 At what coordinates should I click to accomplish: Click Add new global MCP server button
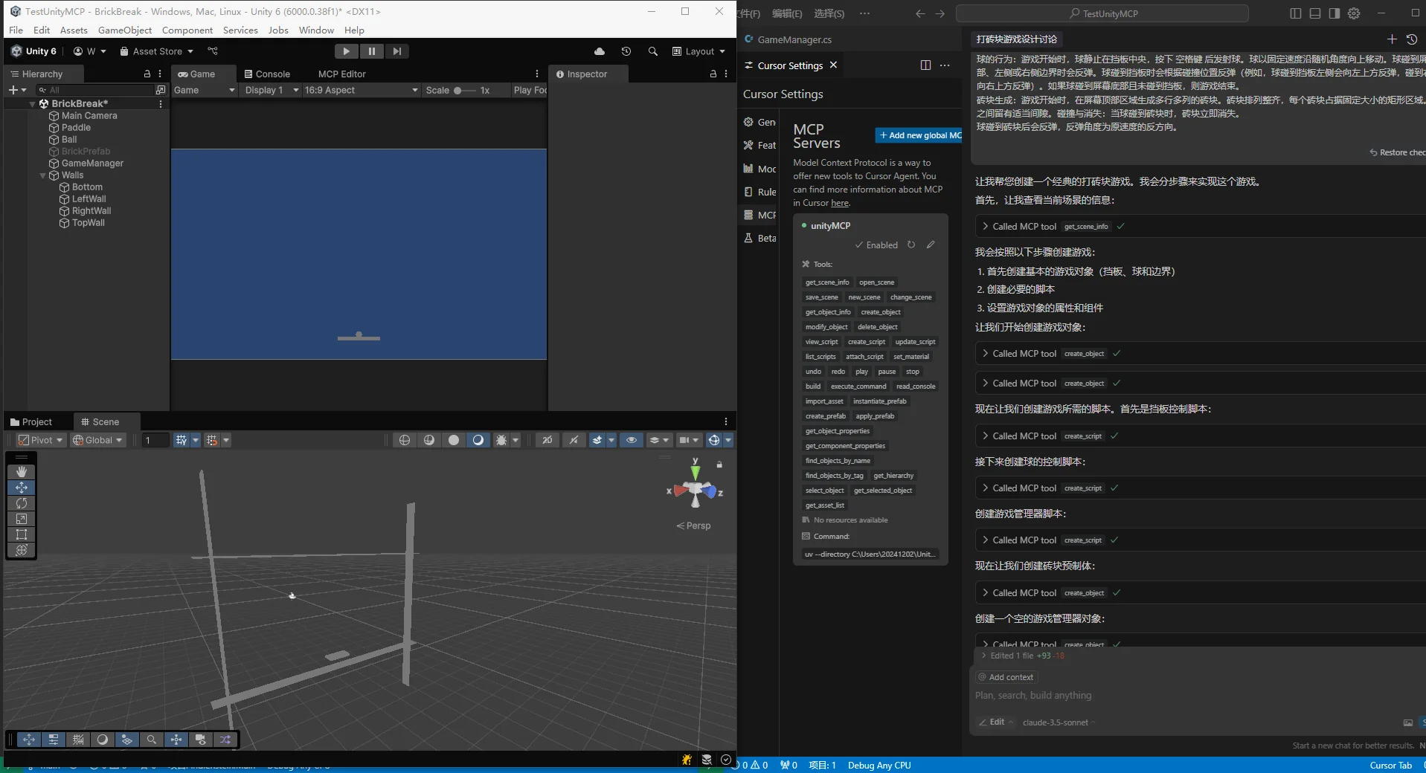[x=919, y=135]
